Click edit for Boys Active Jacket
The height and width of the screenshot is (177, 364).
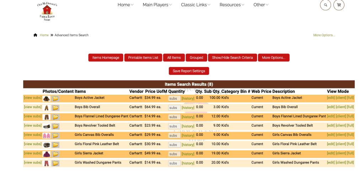331,98
